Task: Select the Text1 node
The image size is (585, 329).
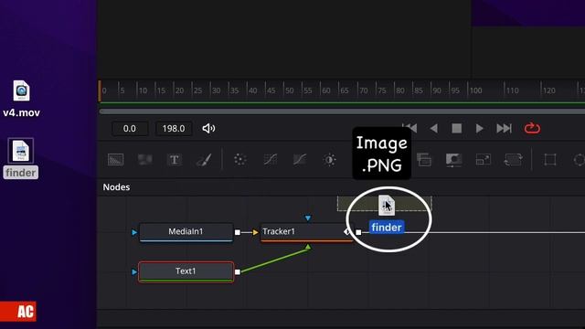Action: pyautogui.click(x=186, y=271)
